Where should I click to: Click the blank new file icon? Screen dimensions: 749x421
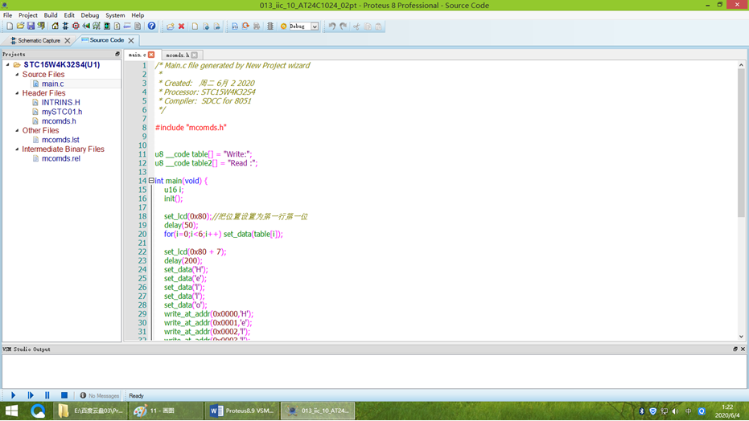click(x=195, y=27)
